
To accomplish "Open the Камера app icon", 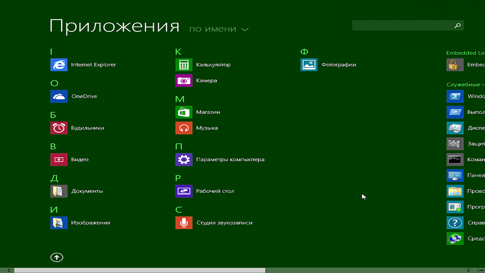I will [184, 81].
